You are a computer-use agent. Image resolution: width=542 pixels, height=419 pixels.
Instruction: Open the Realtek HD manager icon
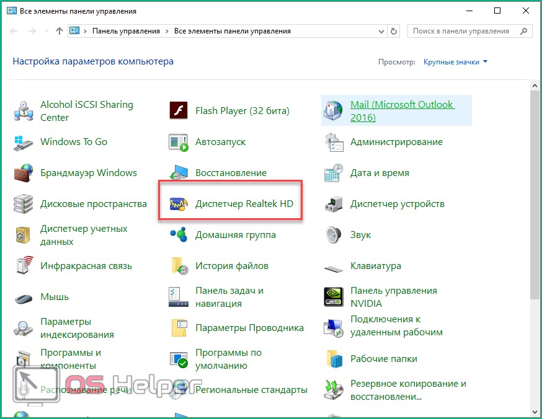click(179, 204)
